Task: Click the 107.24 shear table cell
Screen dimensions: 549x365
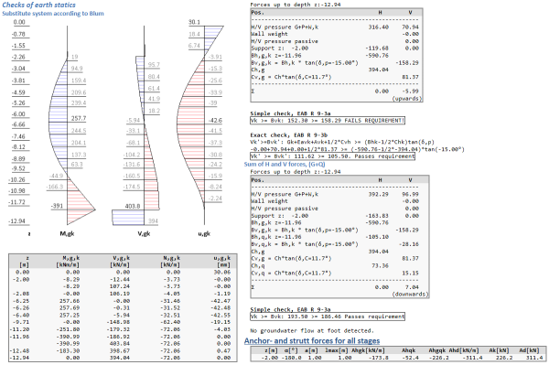Action: point(120,286)
